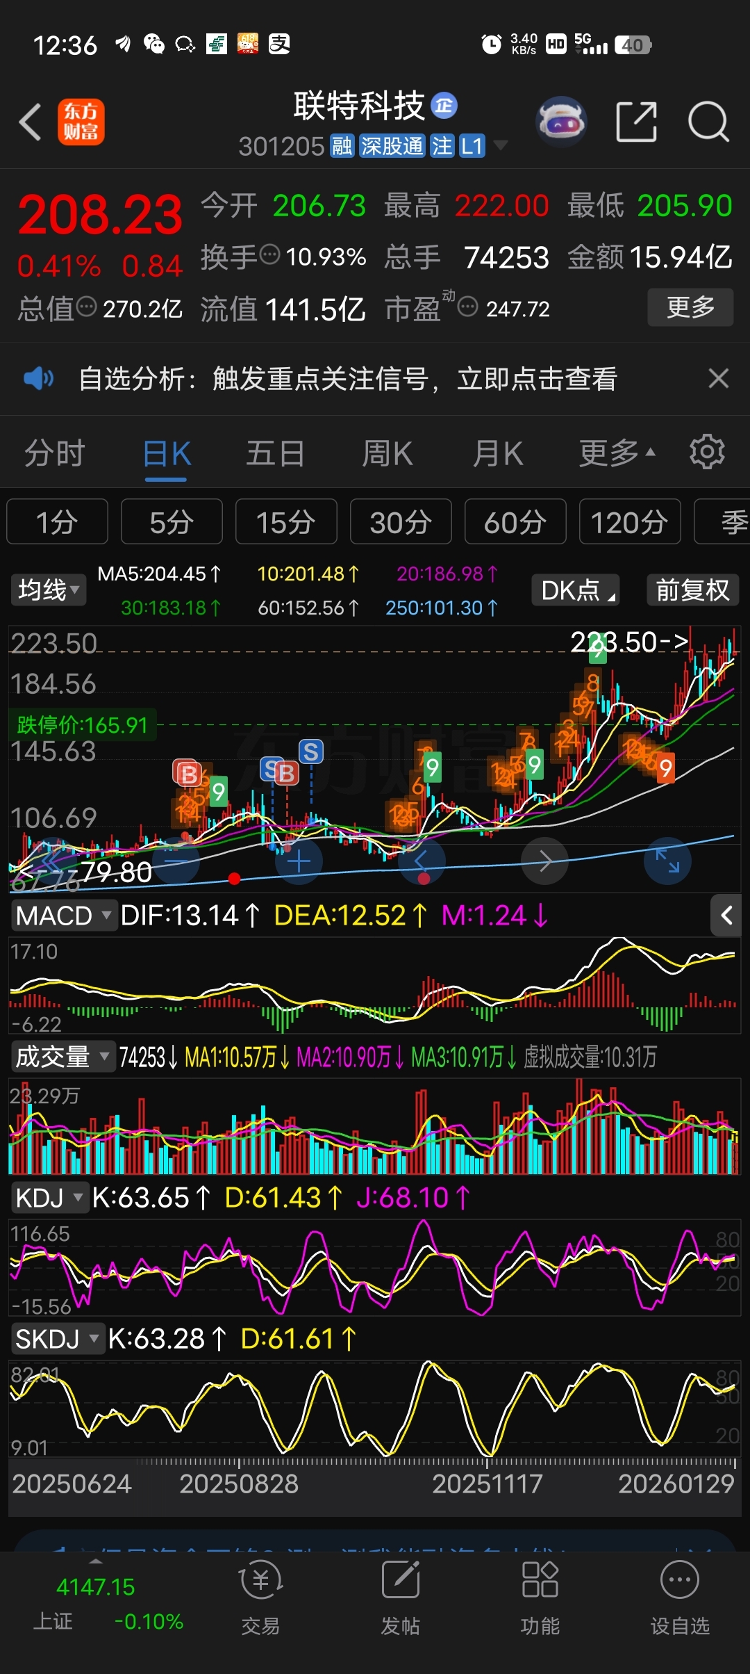Image resolution: width=750 pixels, height=1674 pixels.
Task: Select 季 period button
Action: coord(722,521)
